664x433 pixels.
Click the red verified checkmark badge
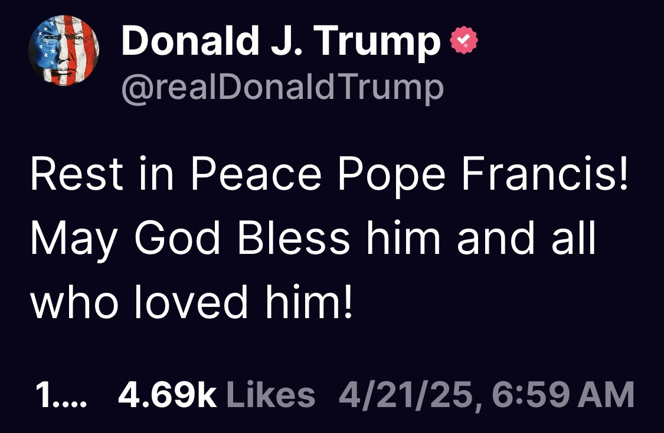tap(464, 40)
